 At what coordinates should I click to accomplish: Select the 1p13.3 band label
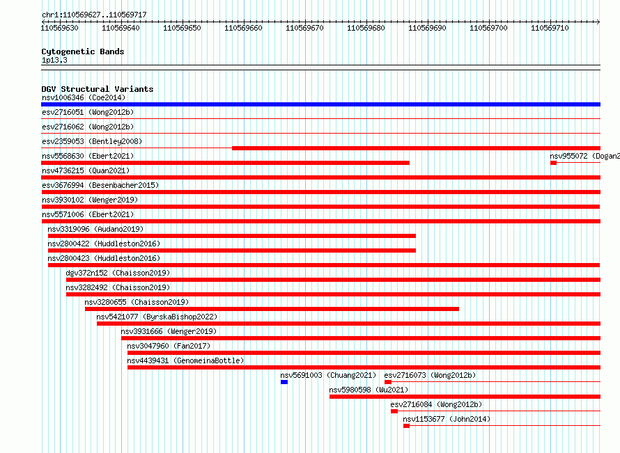coord(54,60)
